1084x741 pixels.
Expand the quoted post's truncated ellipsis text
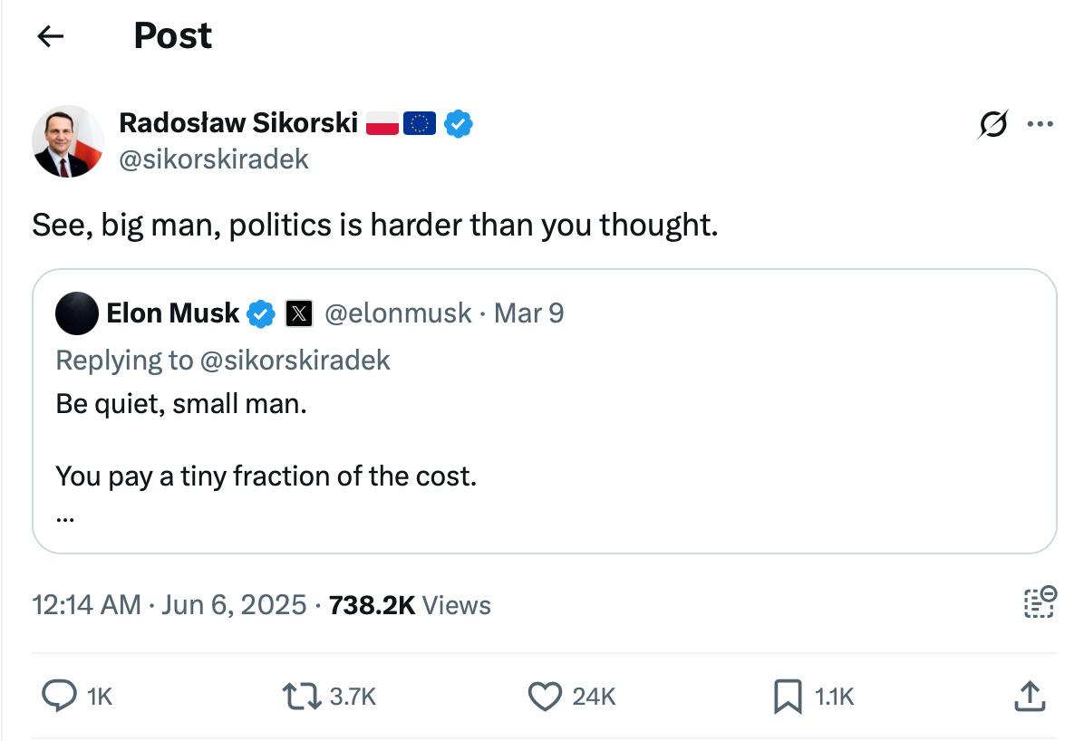tap(65, 518)
